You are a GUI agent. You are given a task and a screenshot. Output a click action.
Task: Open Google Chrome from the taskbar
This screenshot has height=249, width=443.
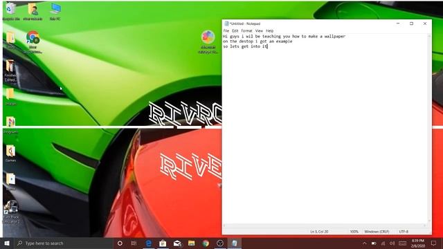click(206, 243)
